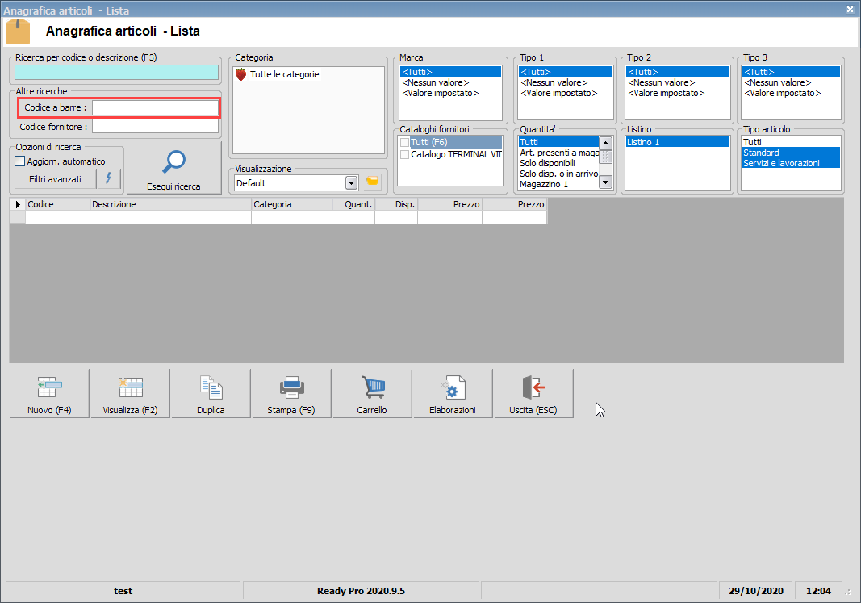Click the date 29/10/2020 in status bar
Screen dimensions: 861x603
click(x=755, y=591)
